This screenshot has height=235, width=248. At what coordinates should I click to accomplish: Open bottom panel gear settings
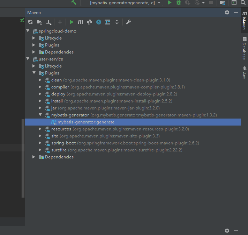(227, 231)
